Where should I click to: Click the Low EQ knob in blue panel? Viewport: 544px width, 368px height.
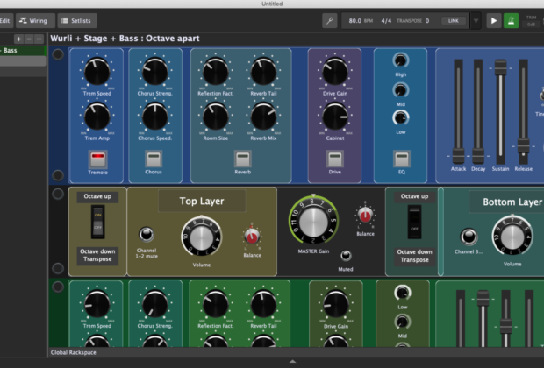[401, 117]
